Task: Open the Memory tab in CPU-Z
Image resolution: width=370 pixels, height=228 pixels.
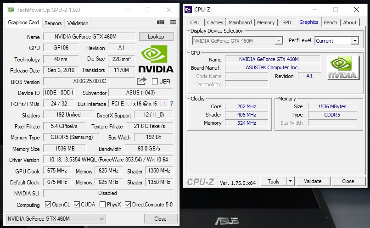Action: [266, 22]
